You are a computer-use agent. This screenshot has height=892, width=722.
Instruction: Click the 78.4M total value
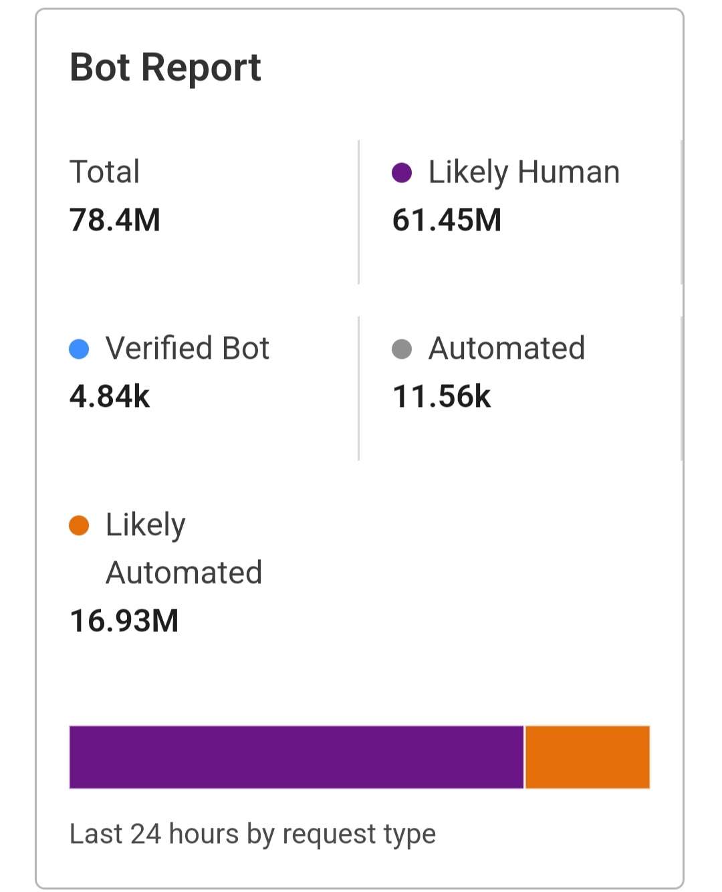[115, 220]
